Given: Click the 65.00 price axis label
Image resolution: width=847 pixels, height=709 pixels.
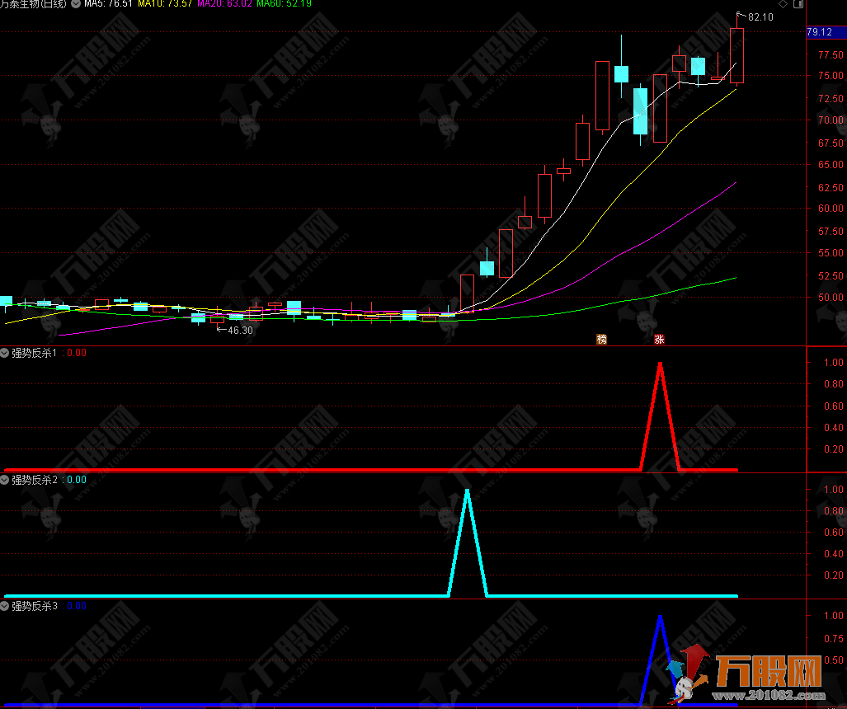Looking at the screenshot, I should pos(831,165).
